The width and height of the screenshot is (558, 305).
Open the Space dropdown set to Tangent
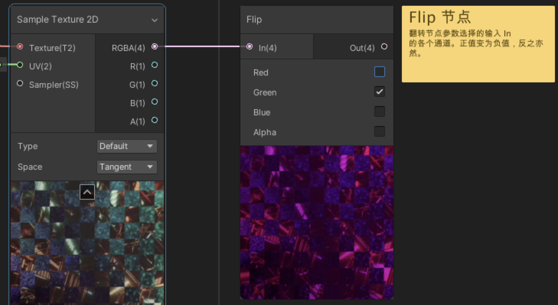coord(127,167)
